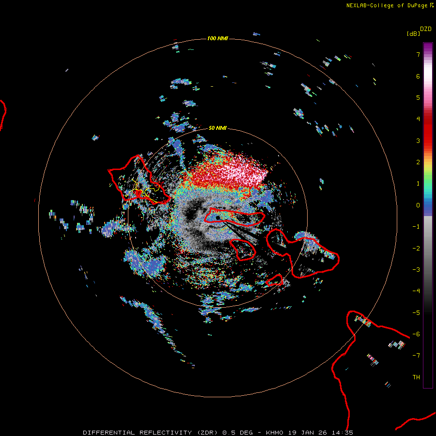Click the [dB] units label
Image resolution: width=436 pixels, height=436 pixels.
414,34
